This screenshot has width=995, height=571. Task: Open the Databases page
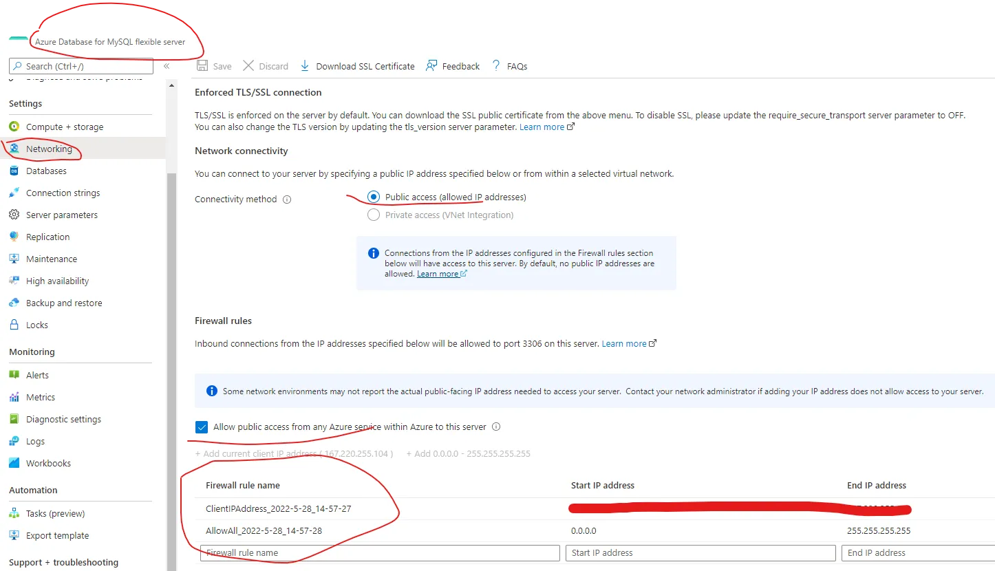click(x=46, y=171)
